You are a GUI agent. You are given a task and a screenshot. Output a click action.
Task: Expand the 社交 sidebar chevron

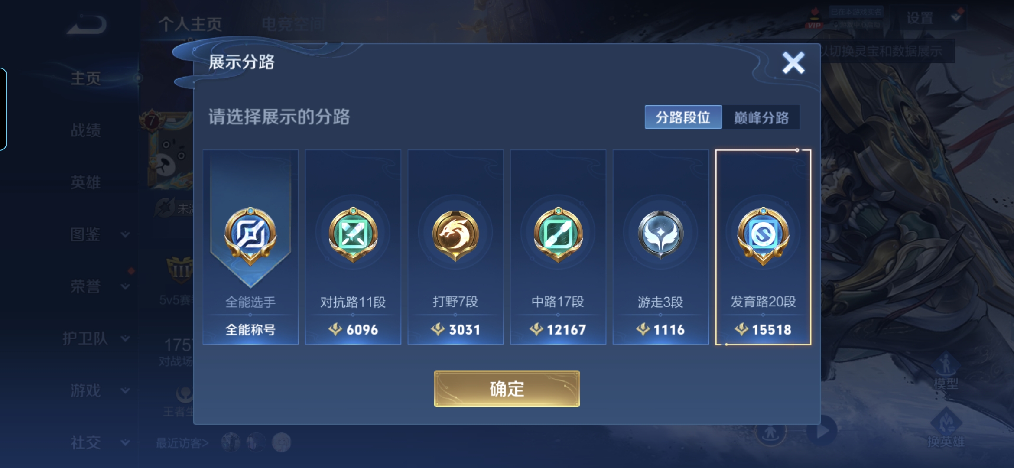tap(126, 442)
